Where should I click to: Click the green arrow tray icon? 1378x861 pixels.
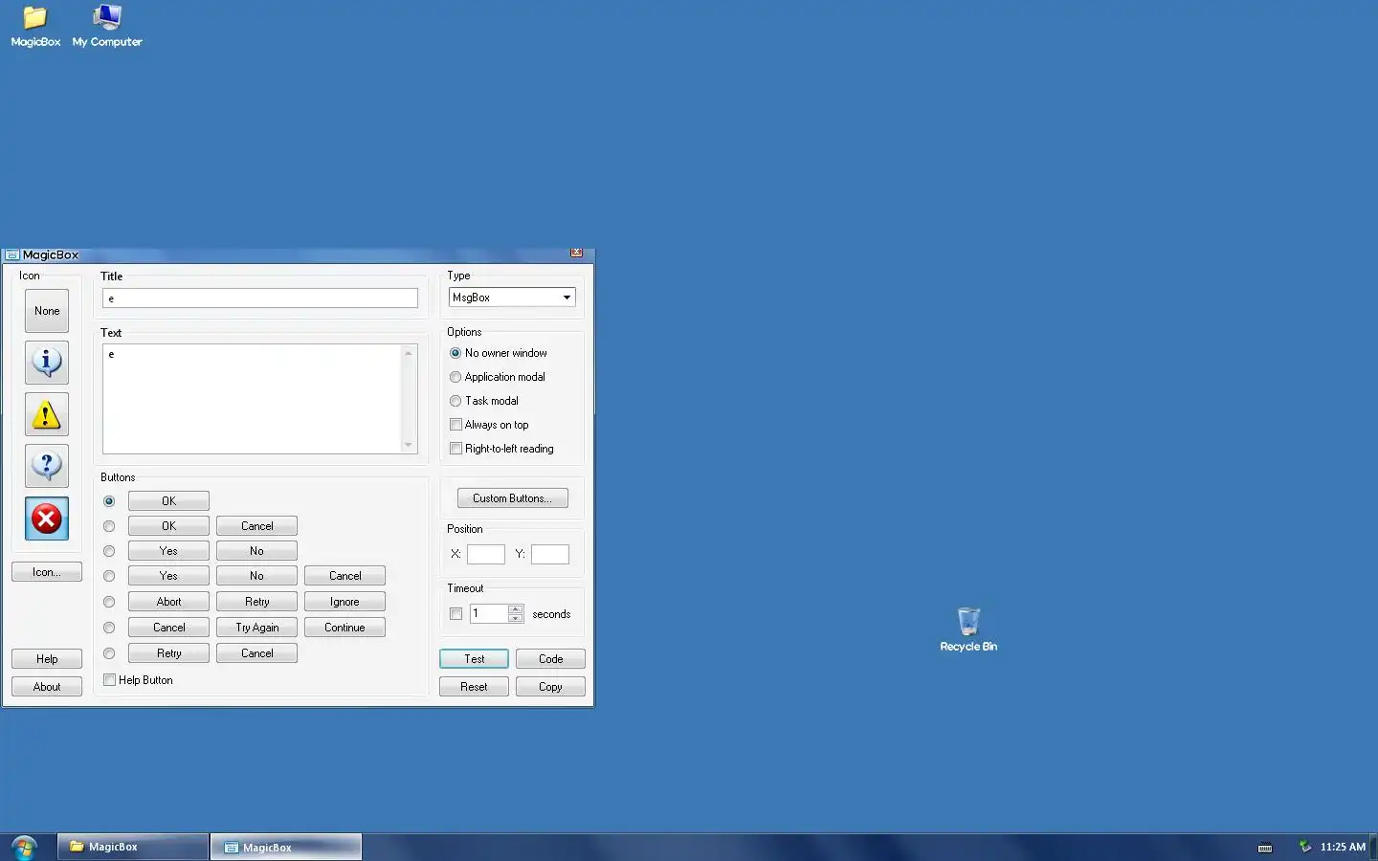tap(1304, 846)
